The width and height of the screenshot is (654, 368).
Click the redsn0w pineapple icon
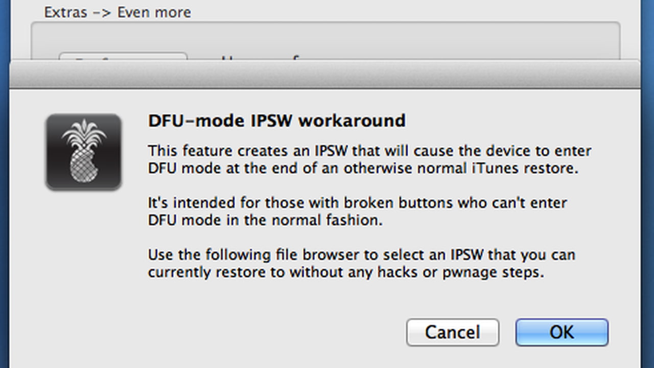tap(83, 152)
